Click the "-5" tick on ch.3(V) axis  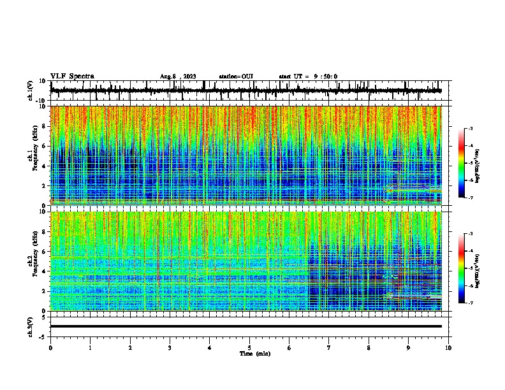point(43,337)
